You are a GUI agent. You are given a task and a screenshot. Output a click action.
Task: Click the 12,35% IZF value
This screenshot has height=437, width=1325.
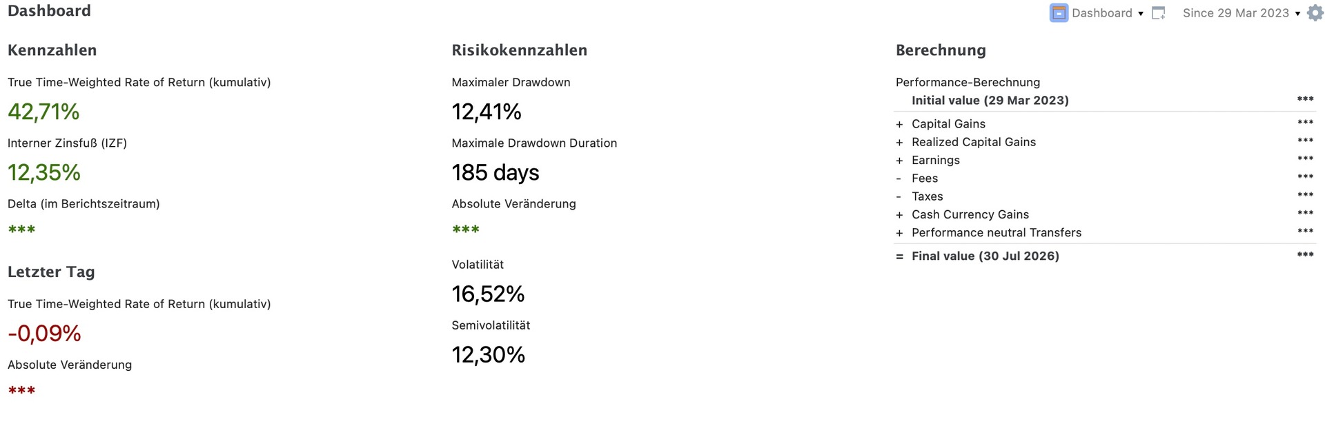pyautogui.click(x=44, y=172)
